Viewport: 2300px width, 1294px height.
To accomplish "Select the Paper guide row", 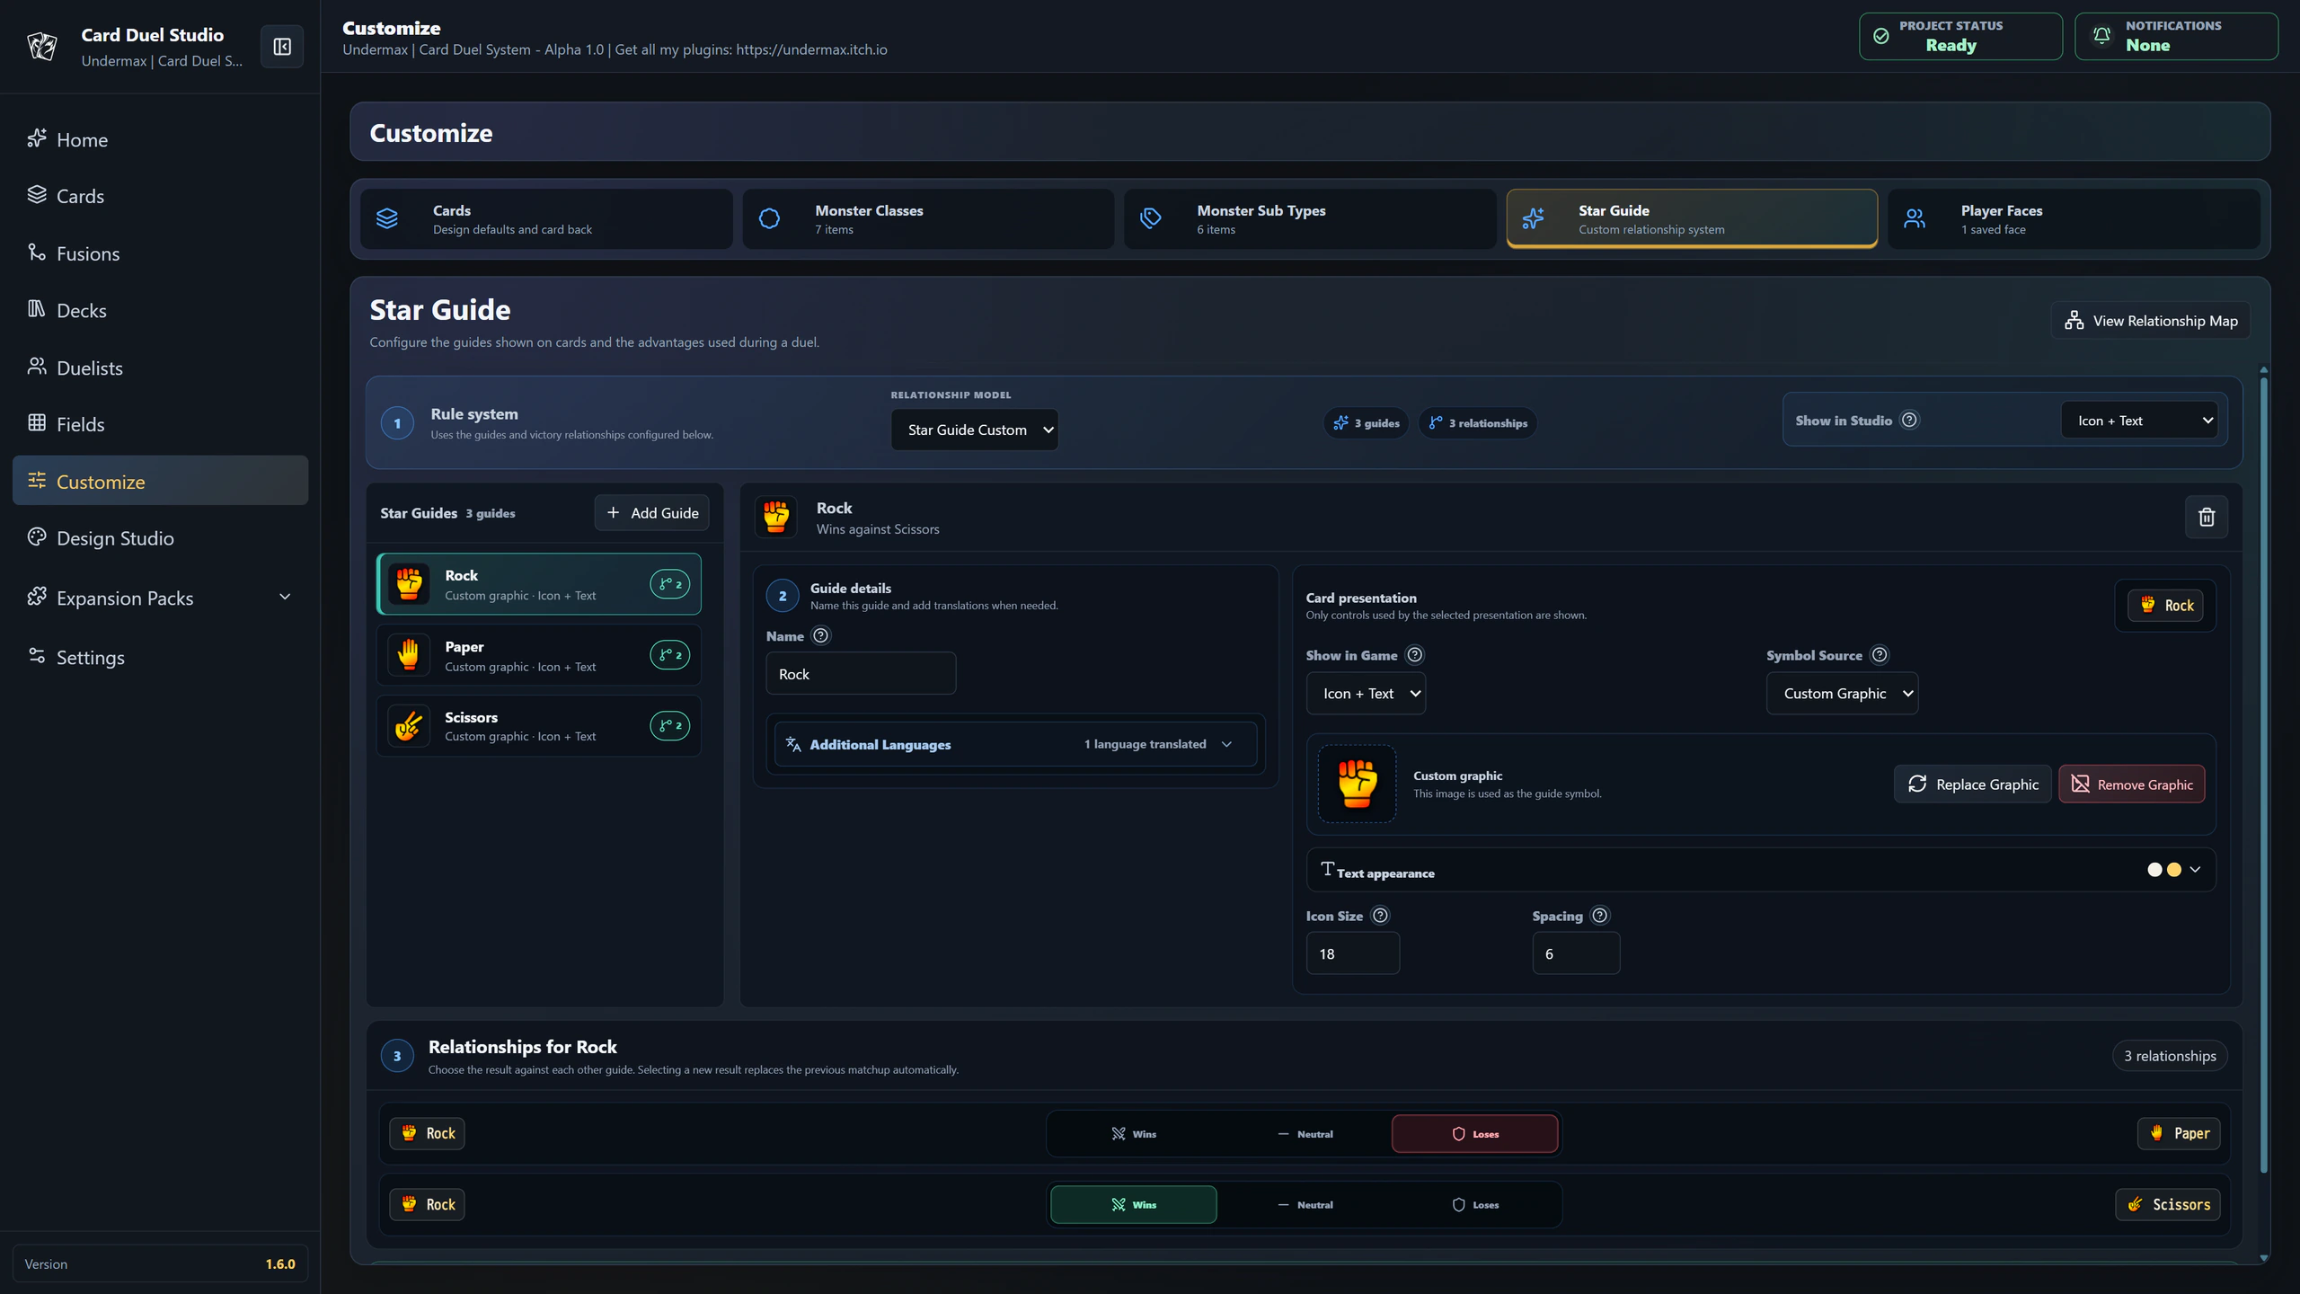I will 539,655.
